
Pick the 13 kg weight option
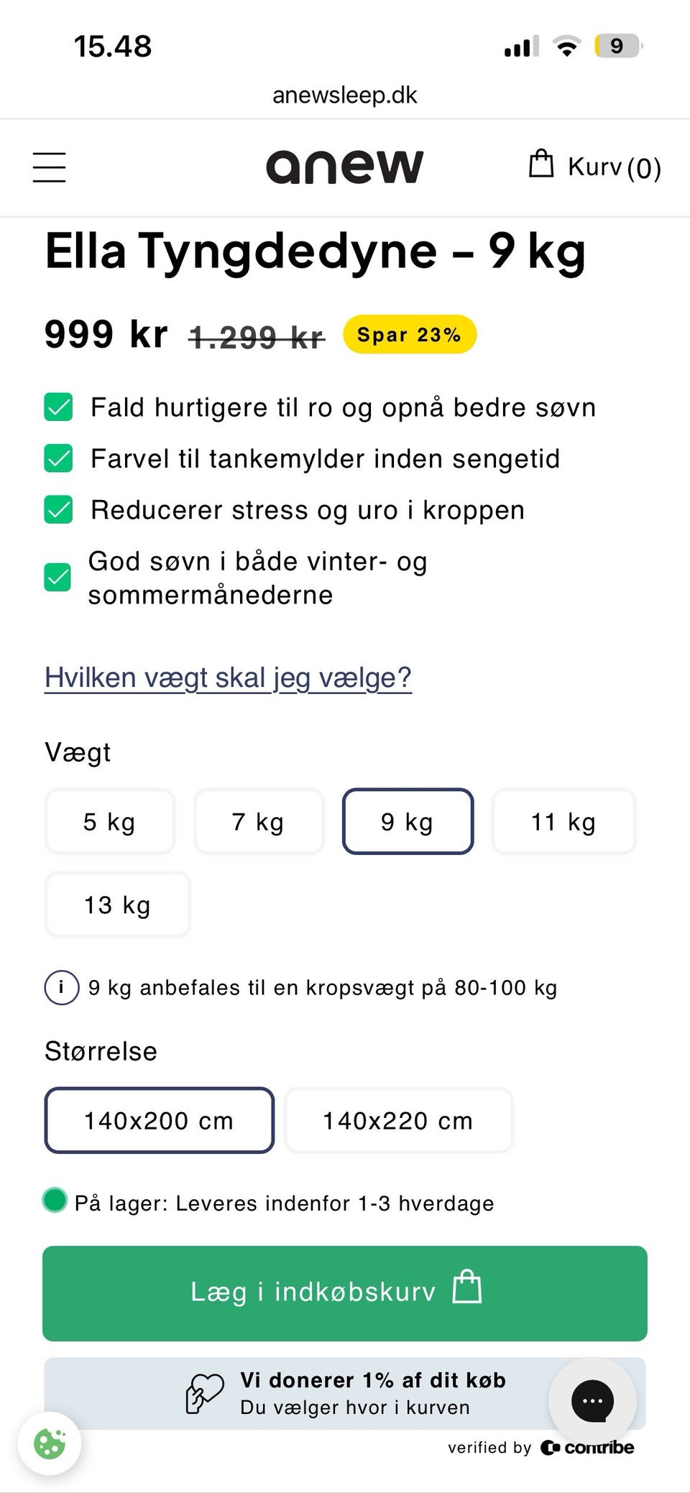pyautogui.click(x=117, y=905)
